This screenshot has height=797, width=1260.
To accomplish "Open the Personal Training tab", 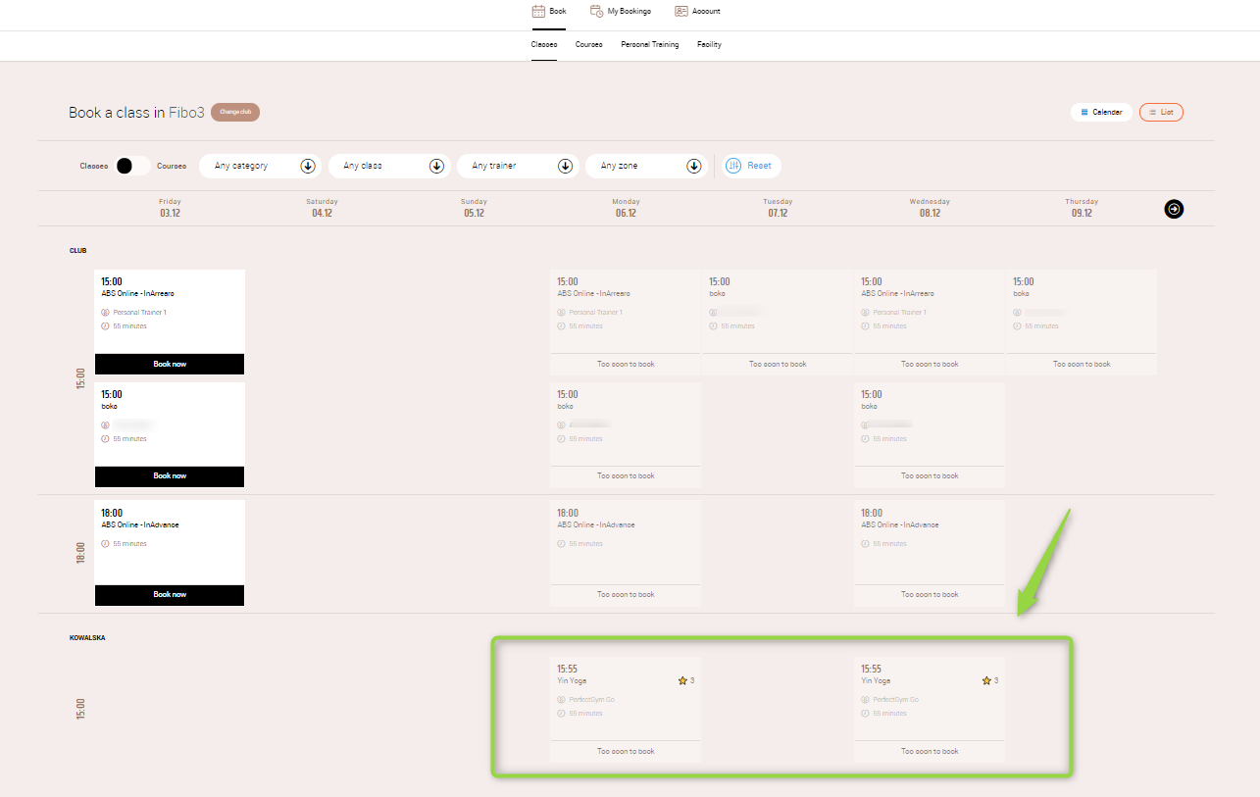I will pyautogui.click(x=649, y=45).
